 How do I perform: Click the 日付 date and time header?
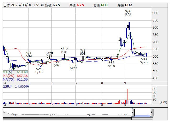click(x=23, y=5)
